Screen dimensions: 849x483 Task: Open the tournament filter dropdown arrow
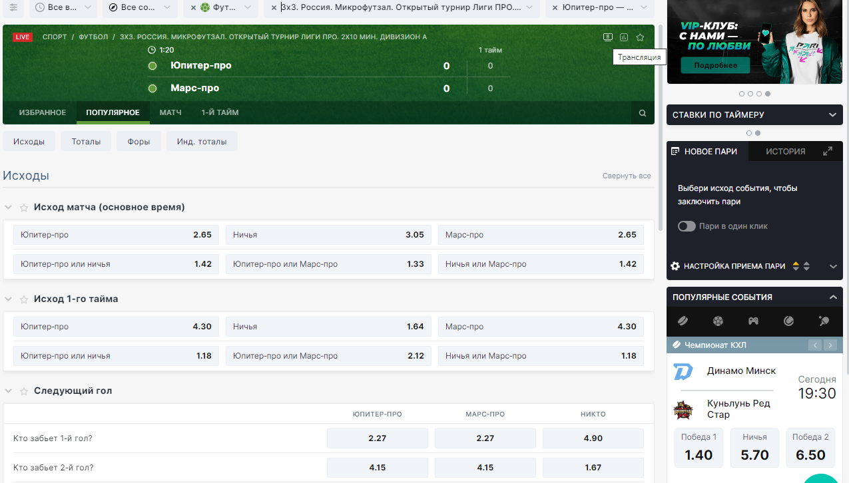(529, 7)
